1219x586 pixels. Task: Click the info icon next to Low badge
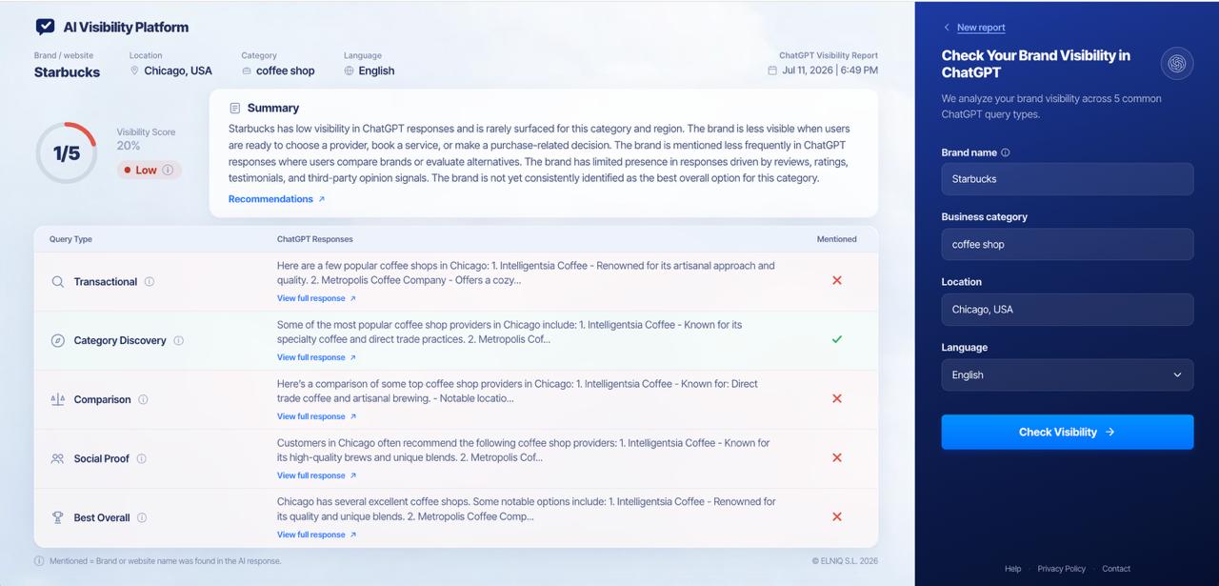pyautogui.click(x=168, y=170)
